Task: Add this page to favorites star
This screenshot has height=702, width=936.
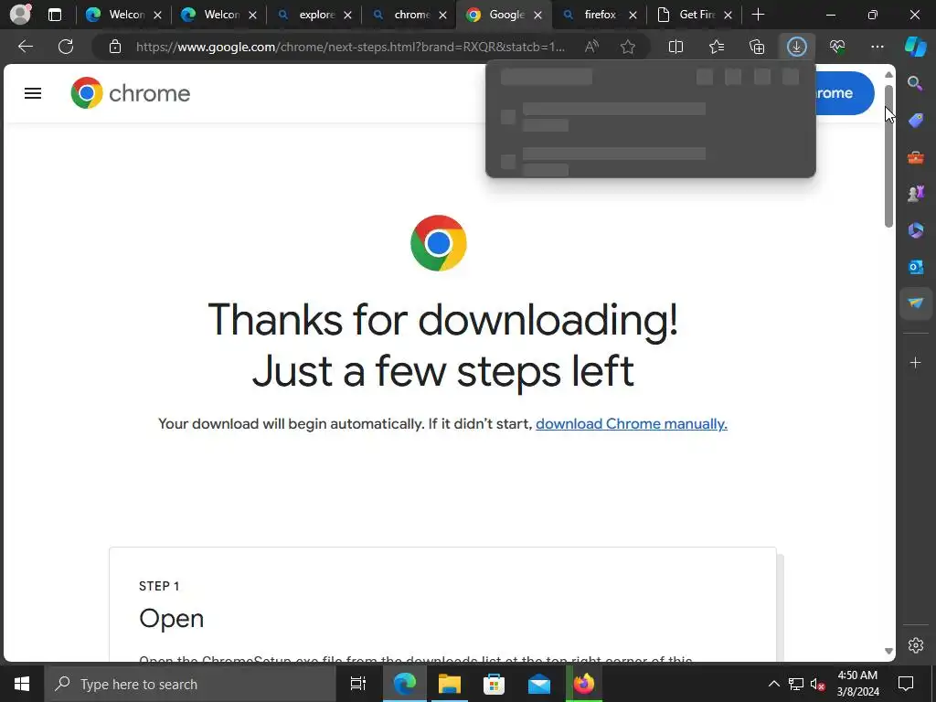Action: (627, 47)
